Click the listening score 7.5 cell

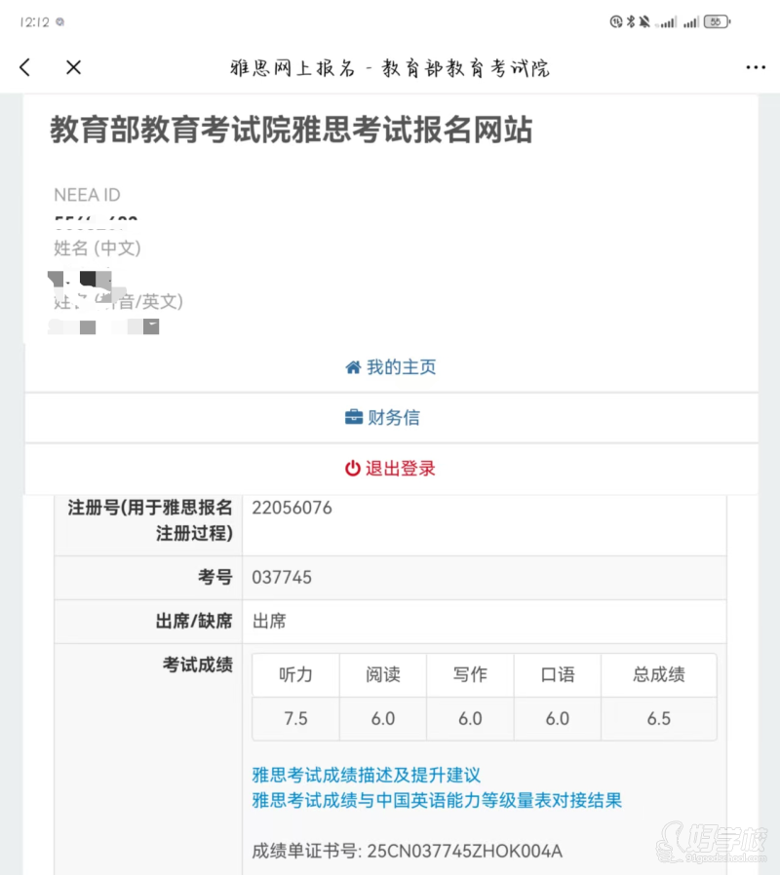pyautogui.click(x=295, y=718)
